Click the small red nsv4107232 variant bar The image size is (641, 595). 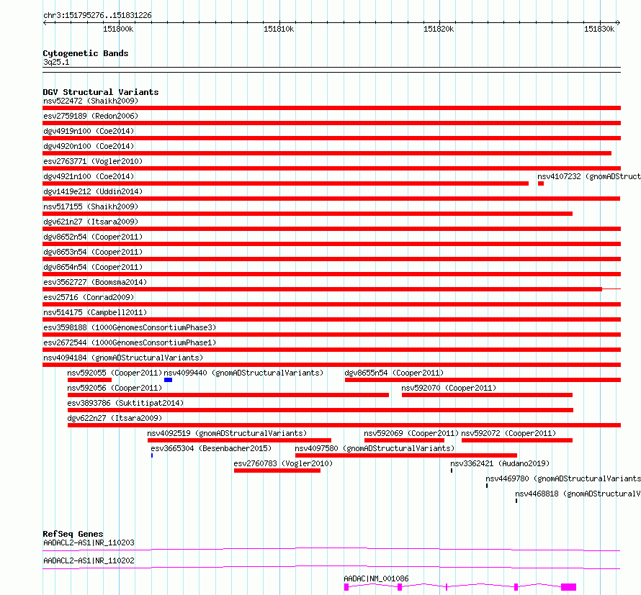click(x=541, y=183)
